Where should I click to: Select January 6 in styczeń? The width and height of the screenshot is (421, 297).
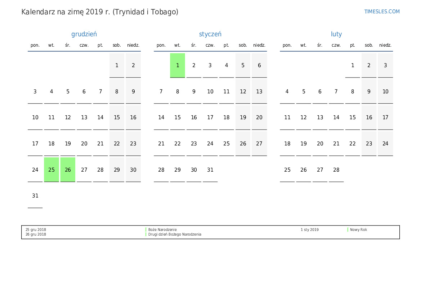[x=259, y=65]
